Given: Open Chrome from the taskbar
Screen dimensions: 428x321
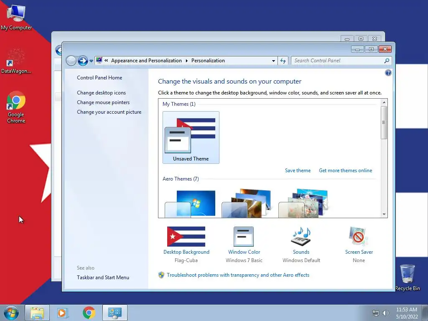Looking at the screenshot, I should click(x=89, y=313).
